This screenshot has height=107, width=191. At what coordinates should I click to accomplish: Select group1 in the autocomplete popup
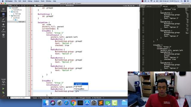click(x=81, y=84)
